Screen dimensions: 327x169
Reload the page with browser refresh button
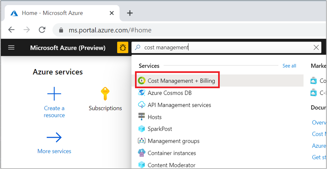tap(42, 30)
